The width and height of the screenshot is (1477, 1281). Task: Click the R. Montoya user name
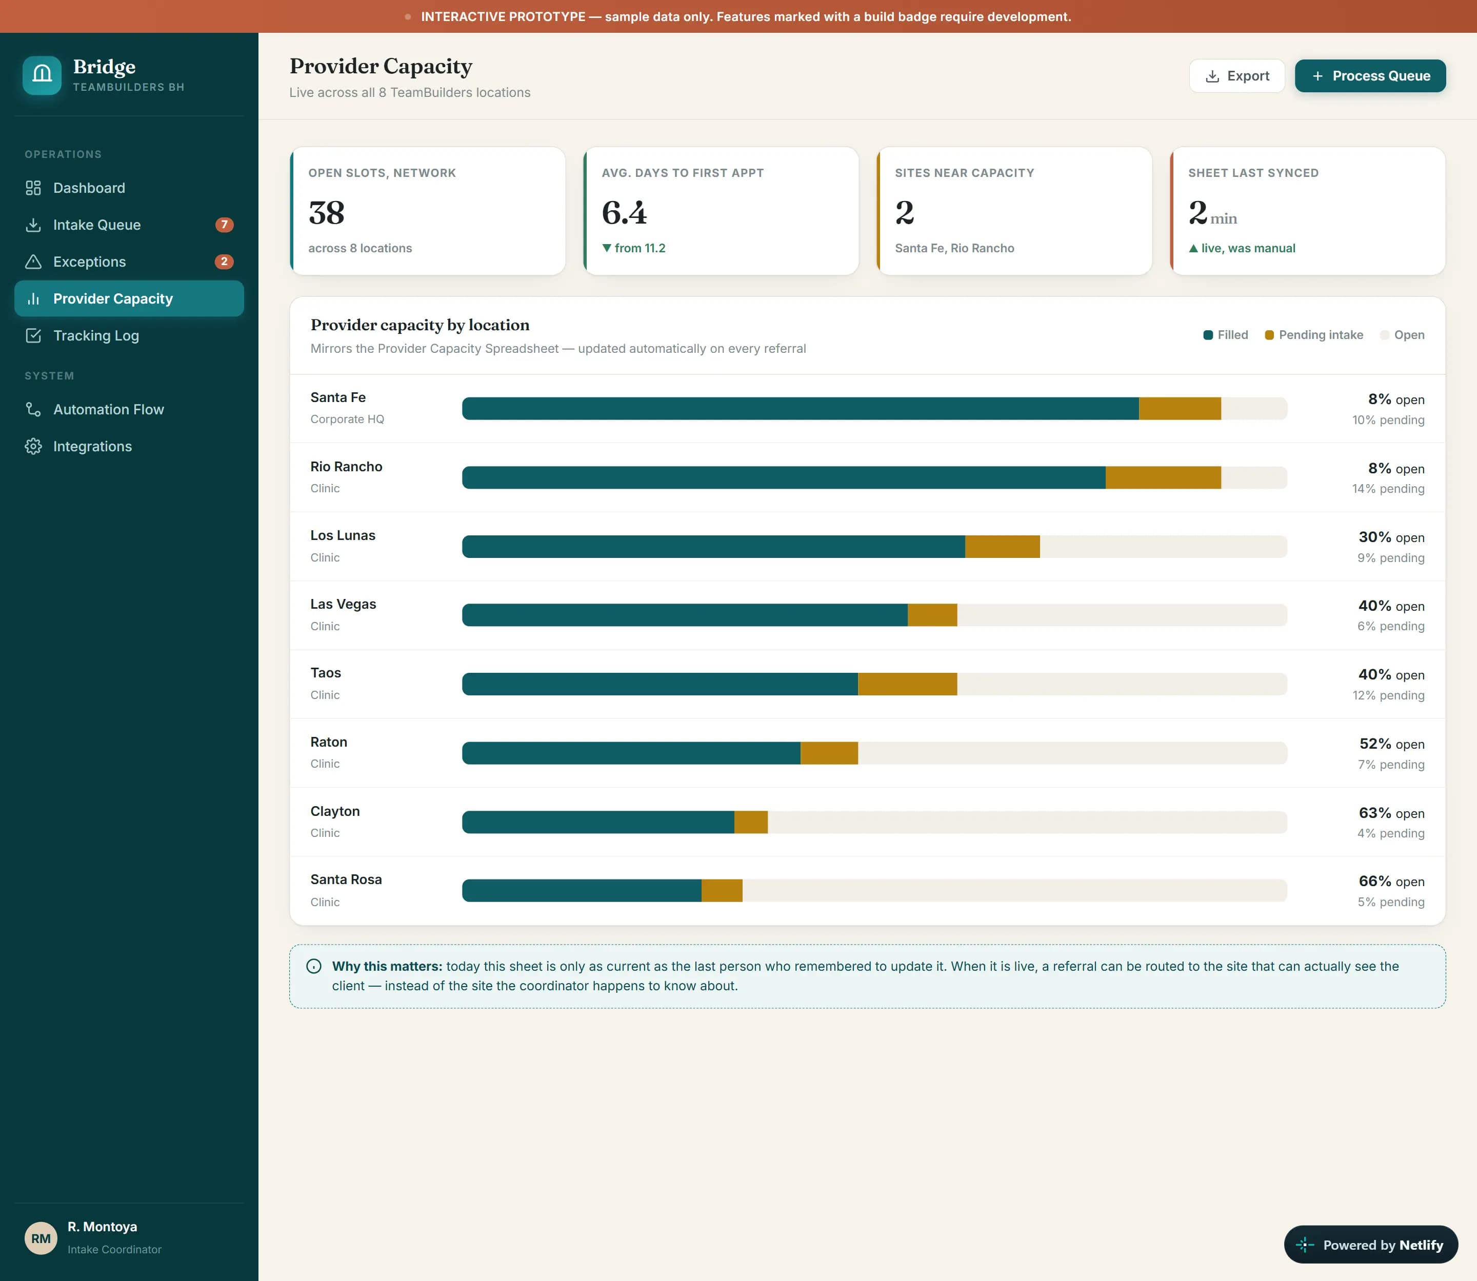pyautogui.click(x=102, y=1227)
